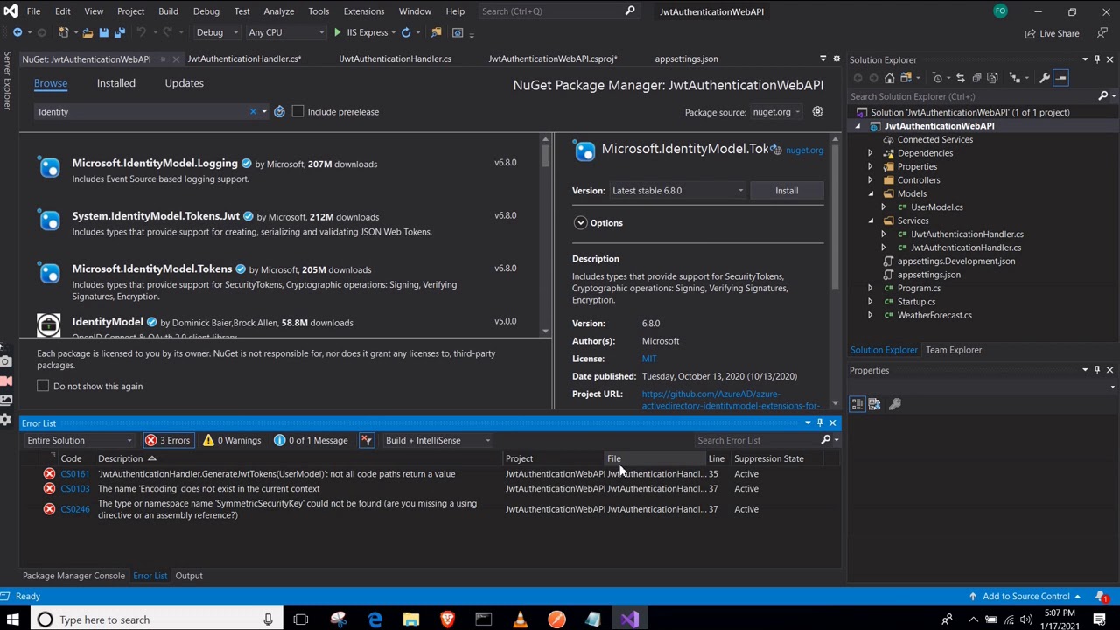Click Property Pages wrench in Properties panel
This screenshot has height=630, width=1120.
click(895, 404)
